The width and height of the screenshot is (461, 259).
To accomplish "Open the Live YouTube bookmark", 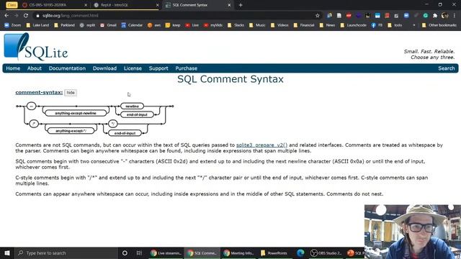I will point(192,25).
